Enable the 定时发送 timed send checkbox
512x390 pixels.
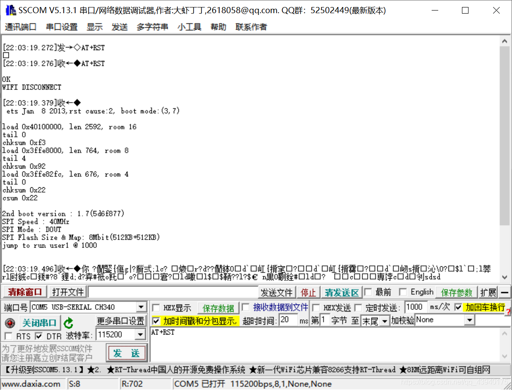(359, 308)
